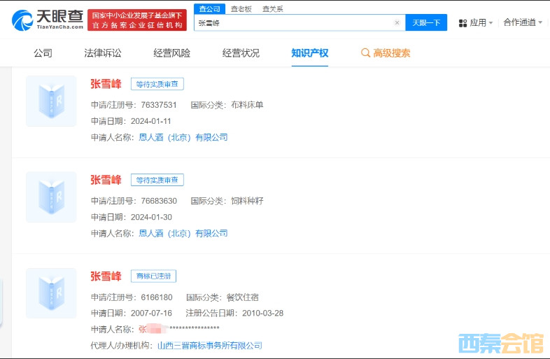The height and width of the screenshot is (359, 550).
Task: Switch to the 经营风险 tab
Action: [172, 53]
